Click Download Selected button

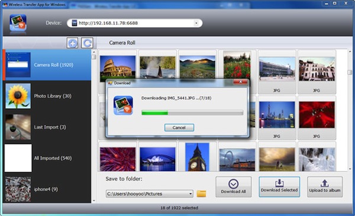pyautogui.click(x=279, y=187)
